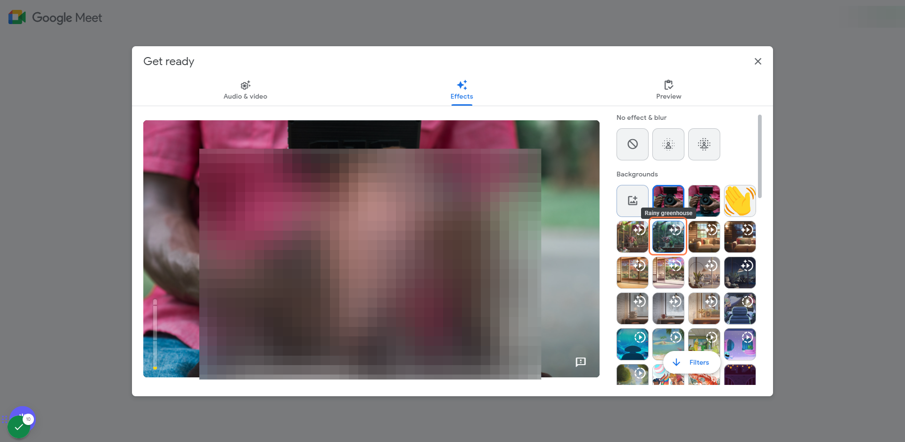Click the camera video preview
Viewport: 905px width, 442px height.
(371, 249)
